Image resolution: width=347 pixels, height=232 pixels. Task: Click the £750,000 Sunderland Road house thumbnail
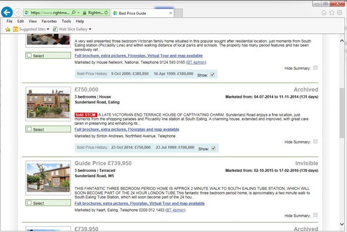[42, 104]
